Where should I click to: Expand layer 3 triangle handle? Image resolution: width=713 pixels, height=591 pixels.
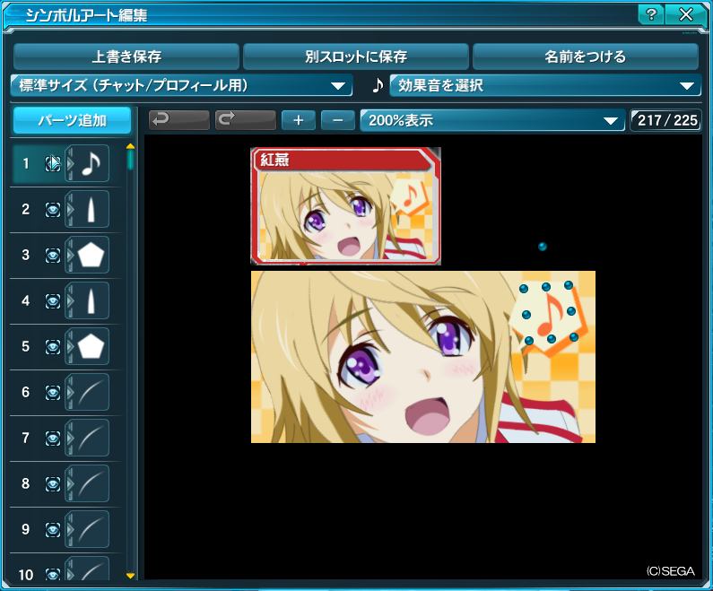70,255
